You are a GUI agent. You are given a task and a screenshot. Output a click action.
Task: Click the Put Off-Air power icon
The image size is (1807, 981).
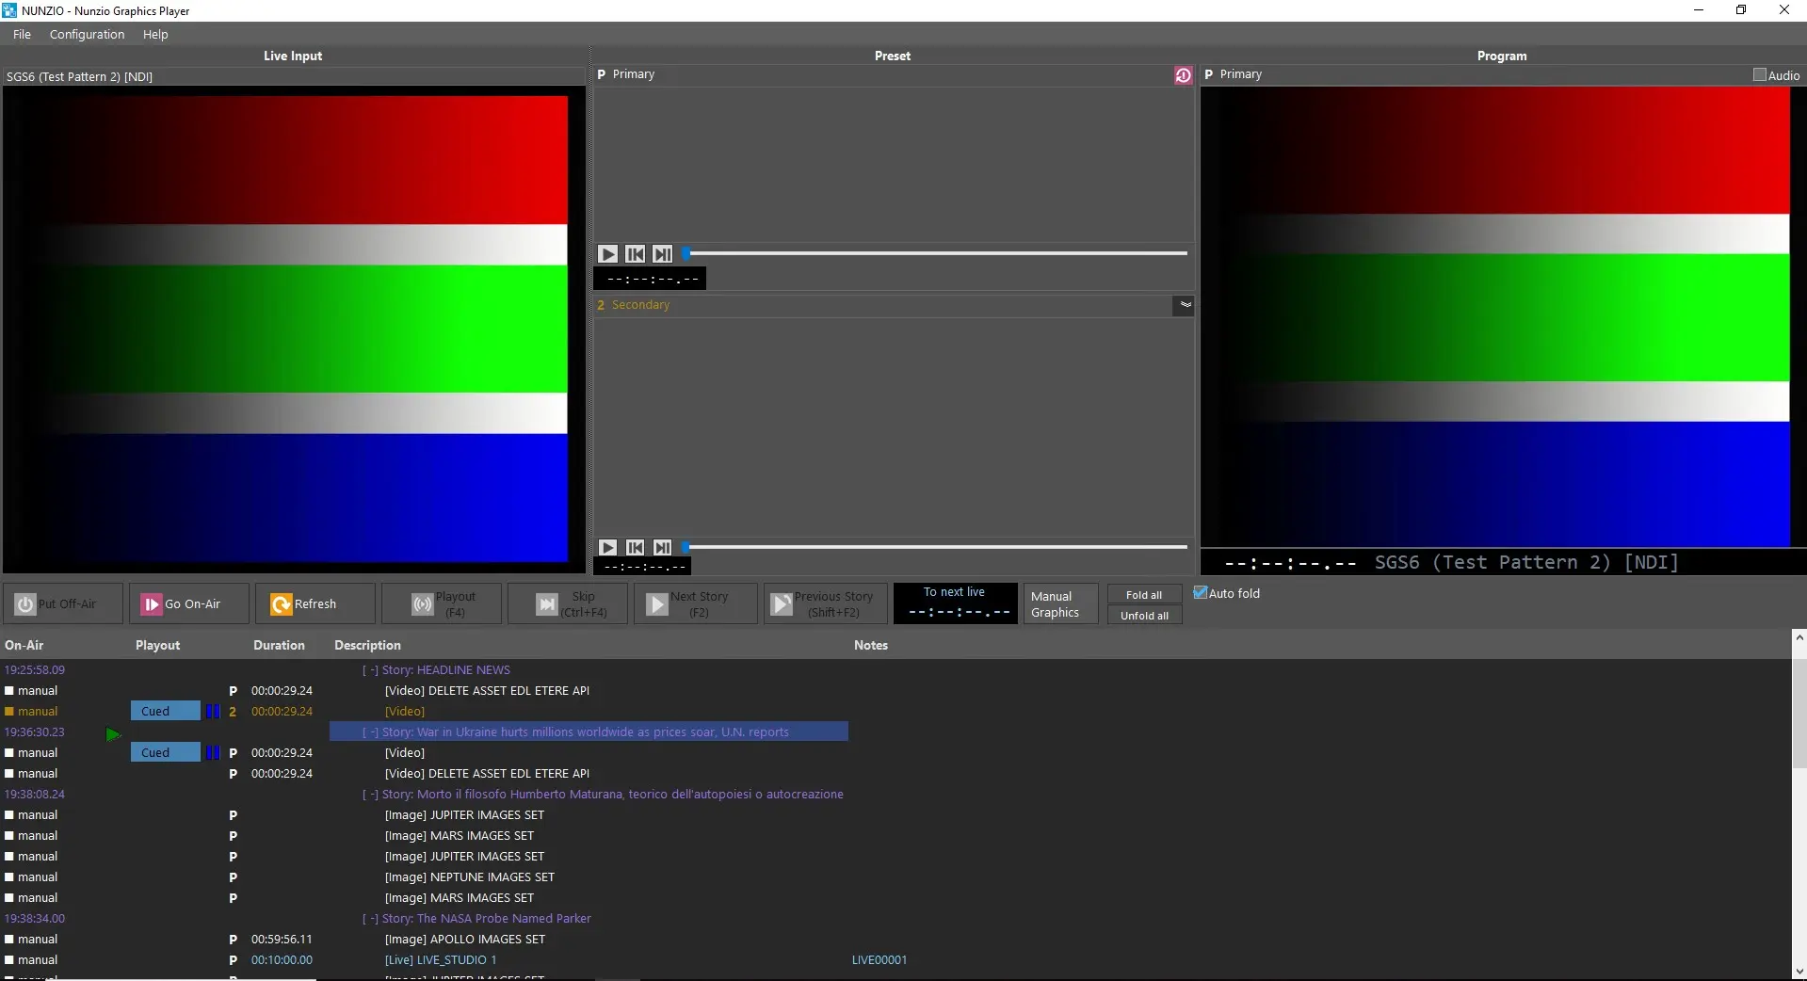(x=25, y=604)
